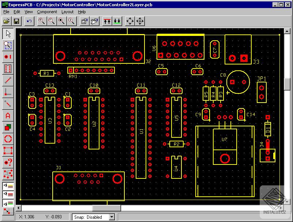
Task: Toggle silkscreen layer visibility (yellow eye)
Action: [8, 186]
